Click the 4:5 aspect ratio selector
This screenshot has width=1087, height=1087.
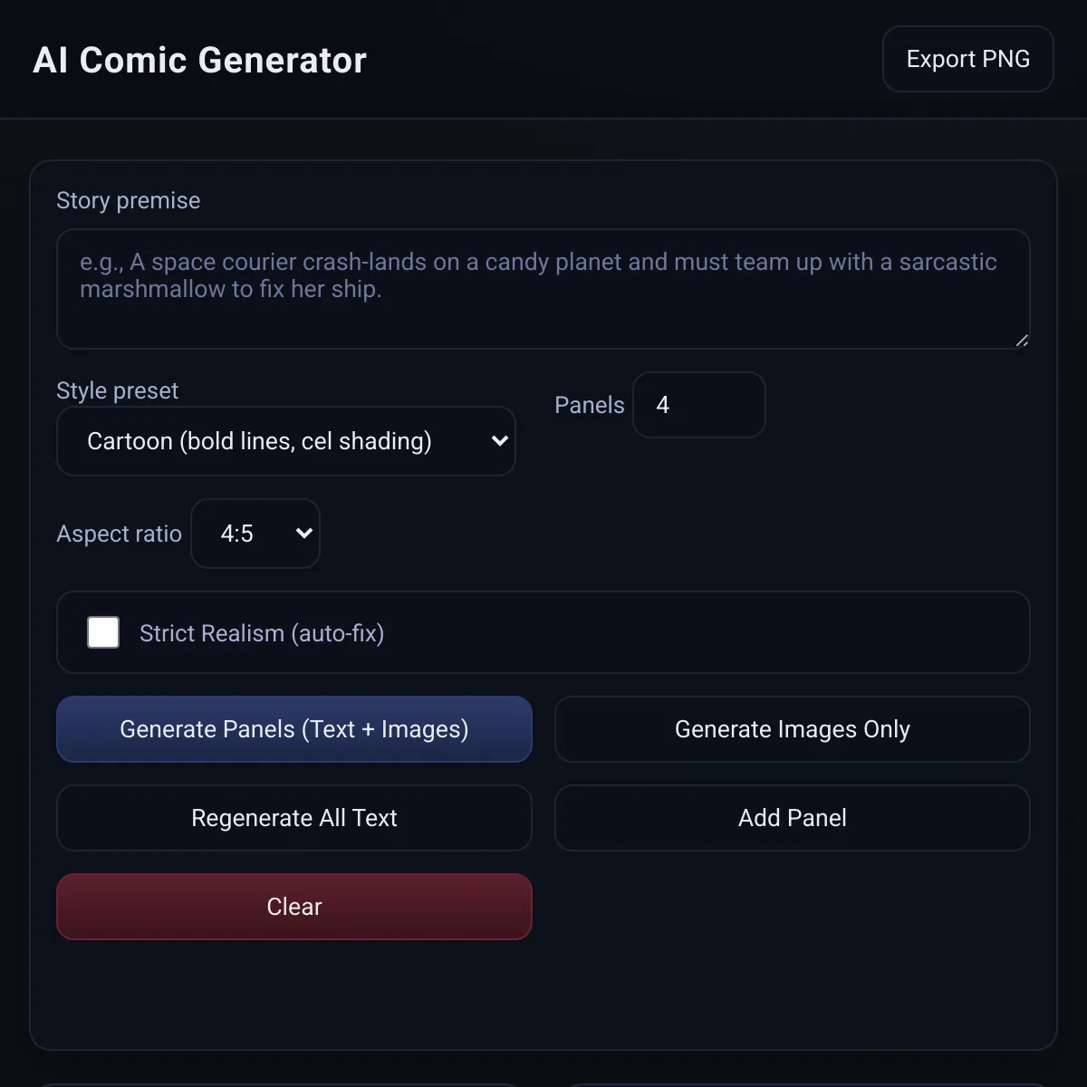pyautogui.click(x=255, y=534)
